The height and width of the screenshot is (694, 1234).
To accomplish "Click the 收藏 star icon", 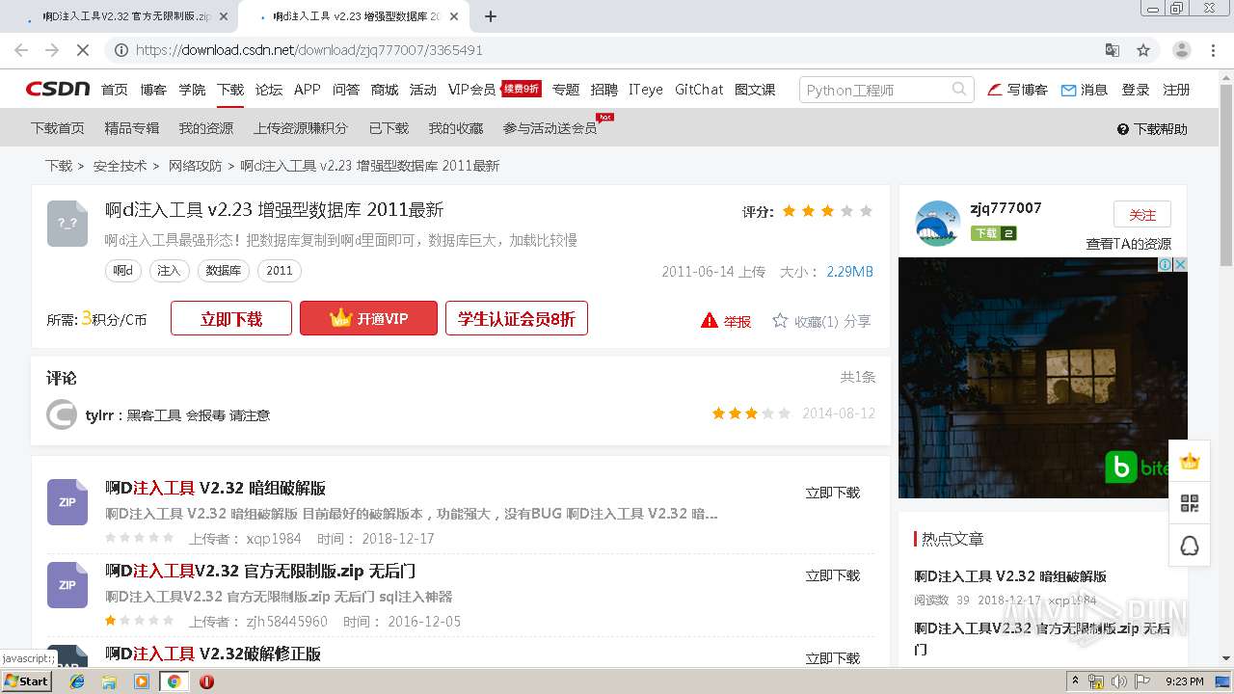I will coord(780,320).
